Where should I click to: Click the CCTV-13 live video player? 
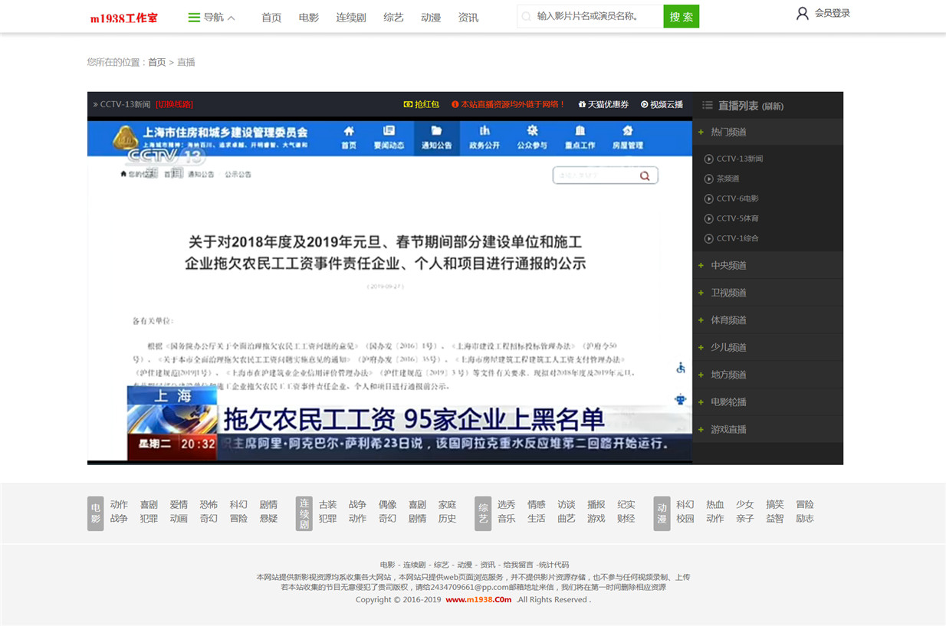[389, 290]
